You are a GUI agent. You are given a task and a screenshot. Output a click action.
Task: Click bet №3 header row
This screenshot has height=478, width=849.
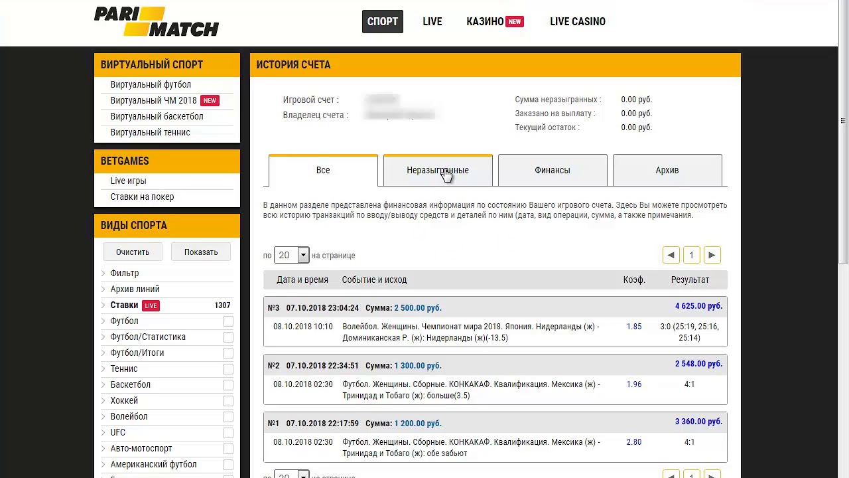(495, 307)
